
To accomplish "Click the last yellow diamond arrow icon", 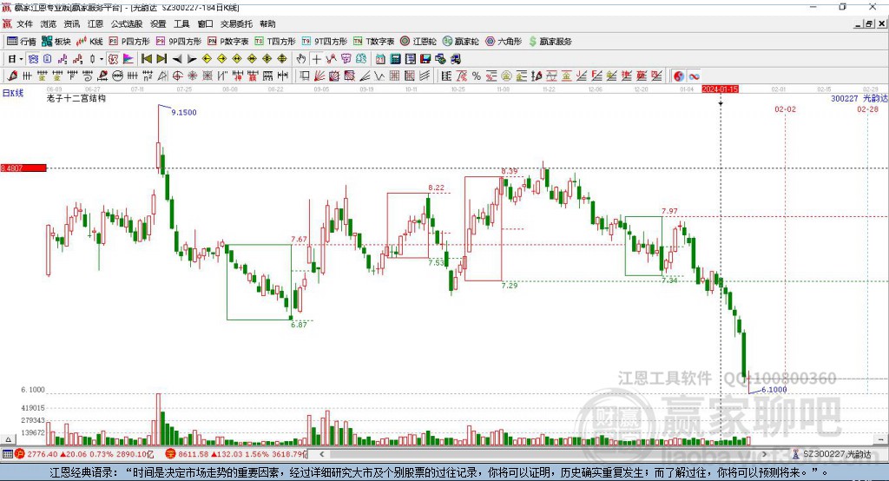I will click(282, 59).
